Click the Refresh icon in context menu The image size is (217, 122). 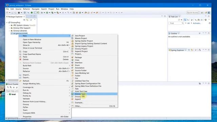20,81
